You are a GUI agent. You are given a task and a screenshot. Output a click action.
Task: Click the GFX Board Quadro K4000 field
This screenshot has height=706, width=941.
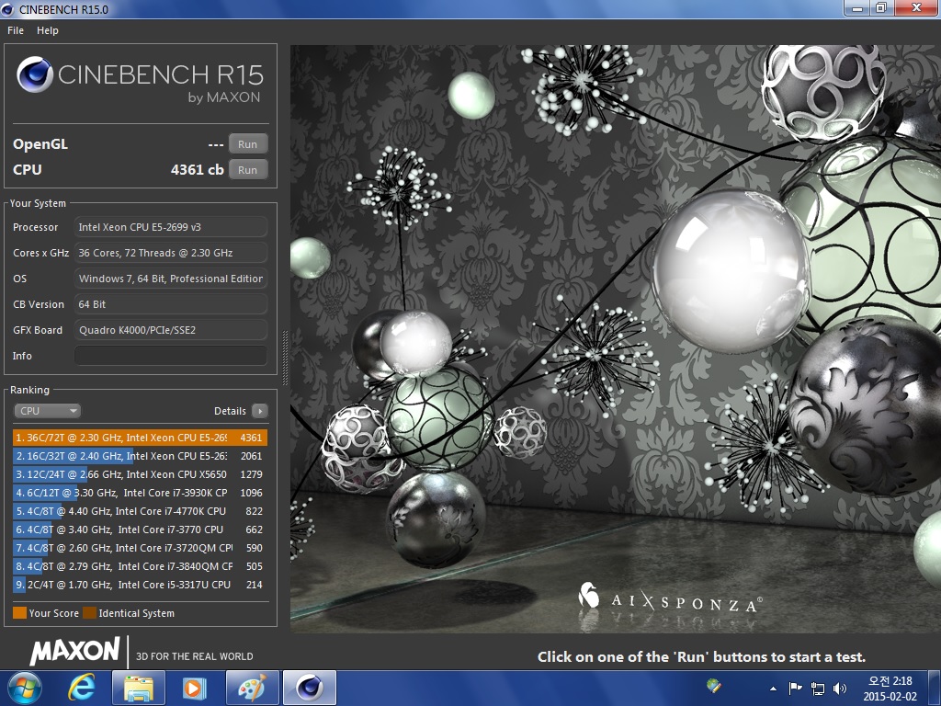pos(171,330)
